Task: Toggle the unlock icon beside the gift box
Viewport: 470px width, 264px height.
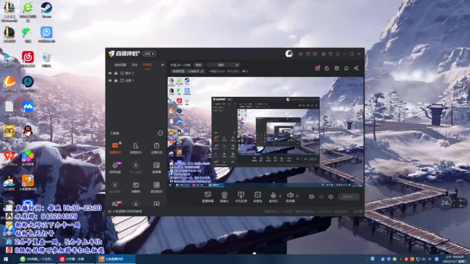Action: (327, 68)
